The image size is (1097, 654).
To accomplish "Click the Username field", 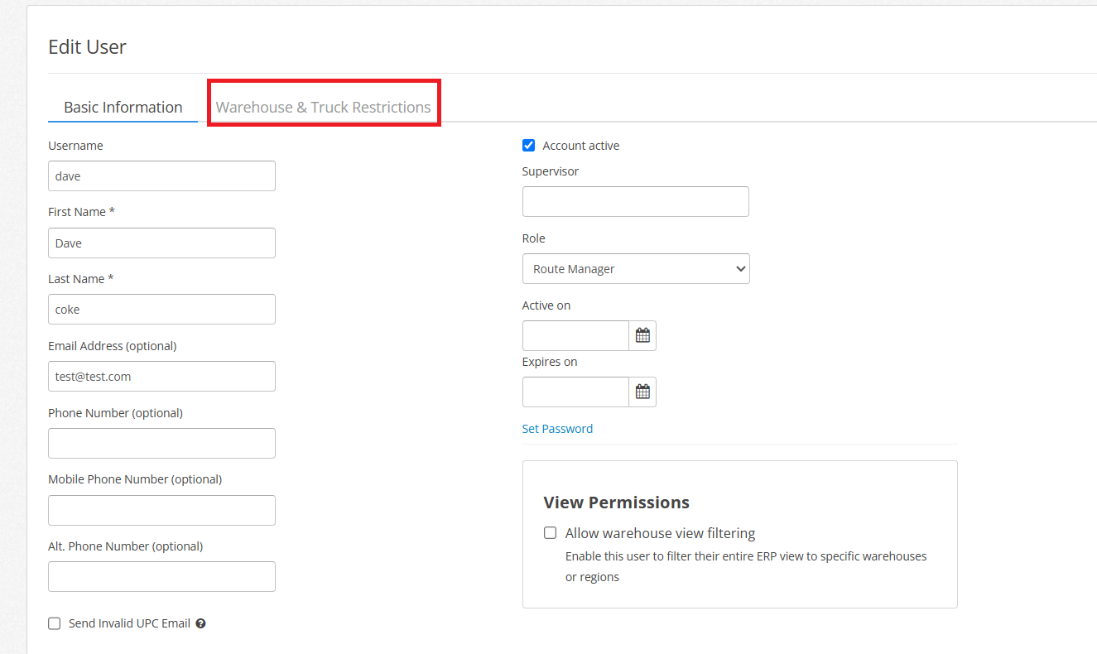I will click(x=161, y=176).
